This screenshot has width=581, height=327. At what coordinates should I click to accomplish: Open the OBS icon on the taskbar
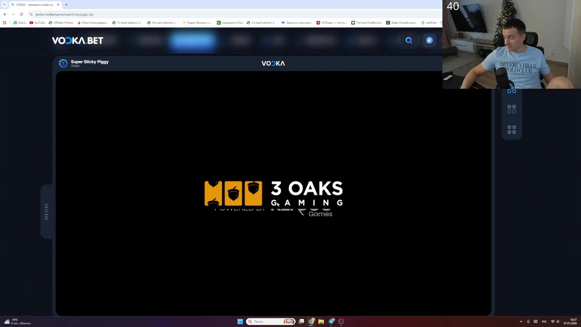click(341, 322)
